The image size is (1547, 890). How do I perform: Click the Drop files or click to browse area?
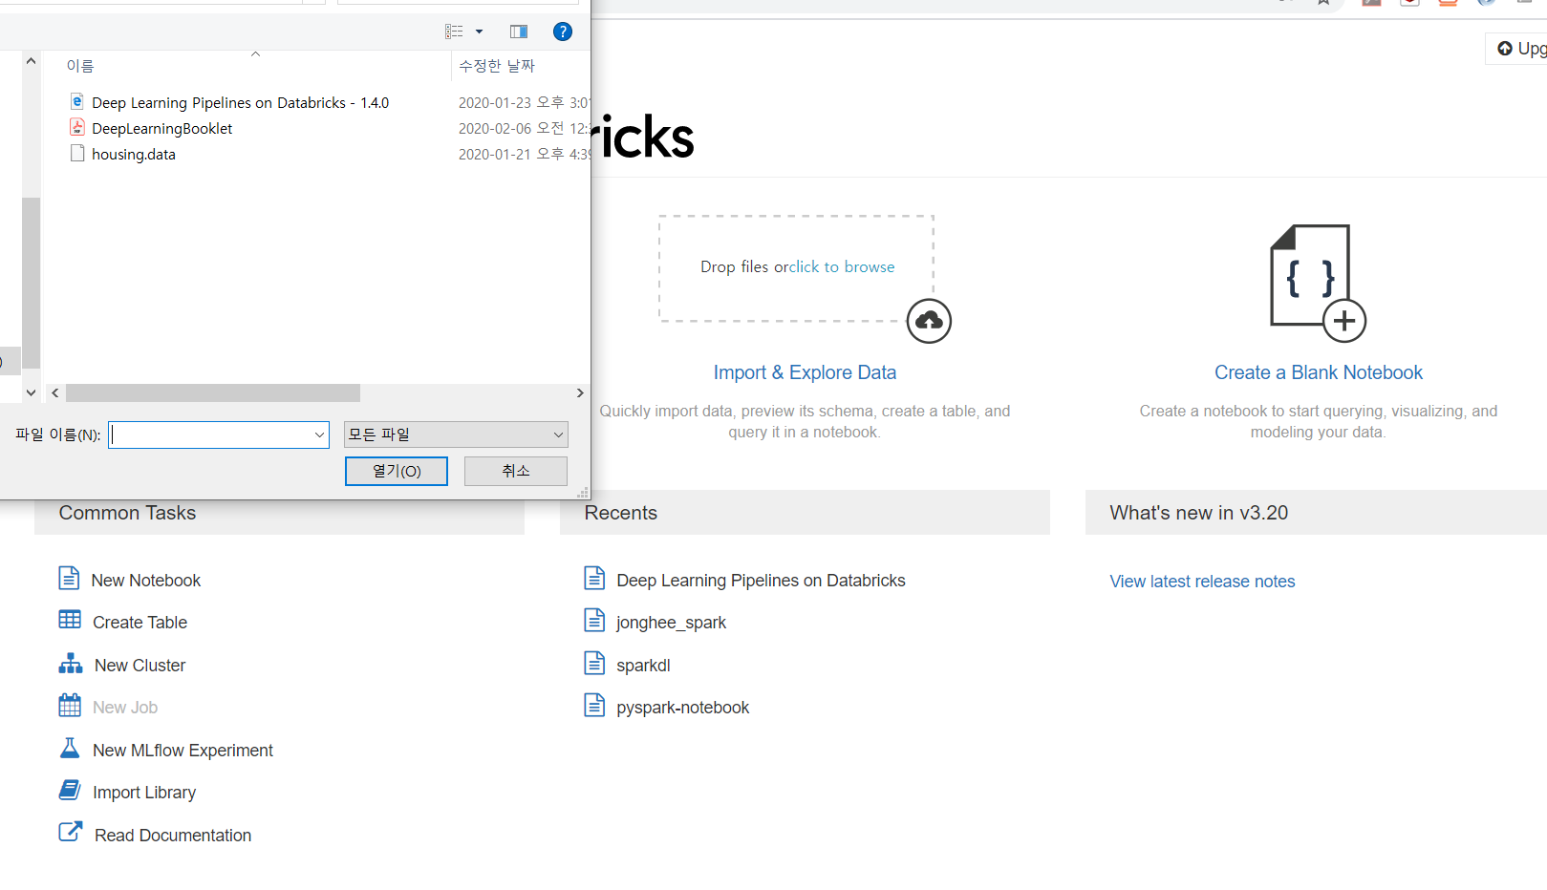(x=797, y=267)
